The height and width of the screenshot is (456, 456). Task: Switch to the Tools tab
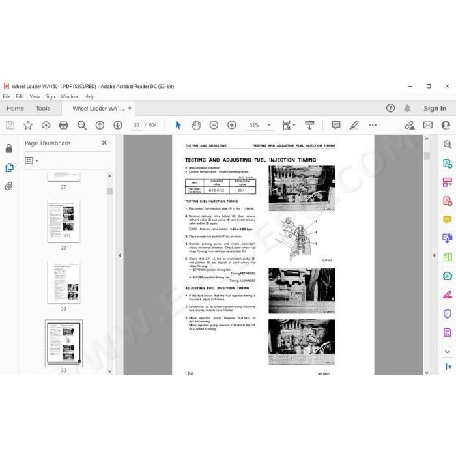tap(43, 109)
